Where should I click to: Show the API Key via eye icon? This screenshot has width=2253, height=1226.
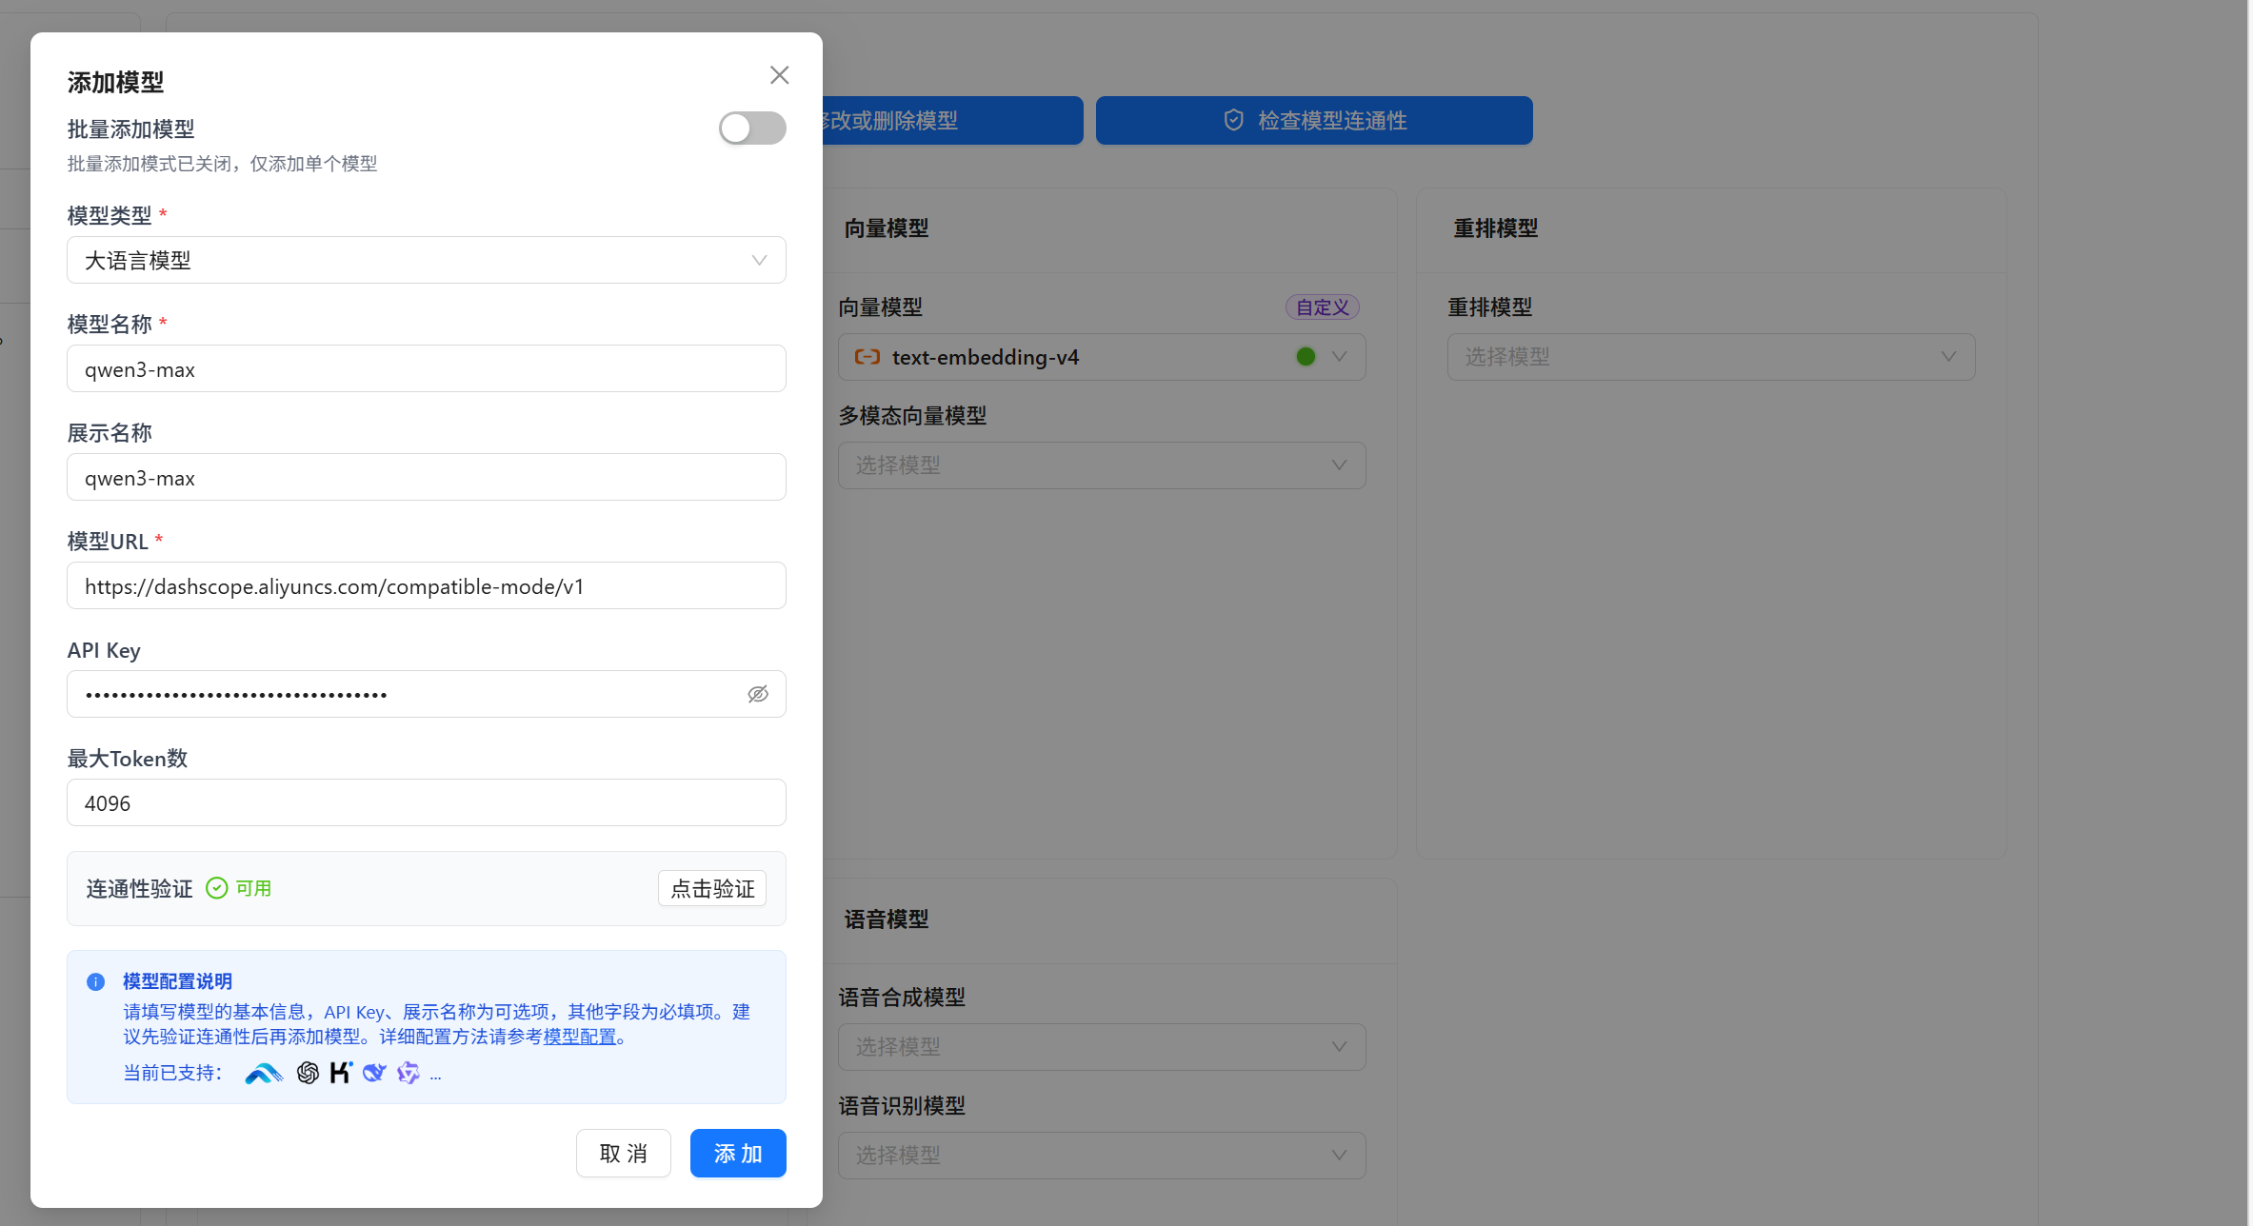point(758,694)
